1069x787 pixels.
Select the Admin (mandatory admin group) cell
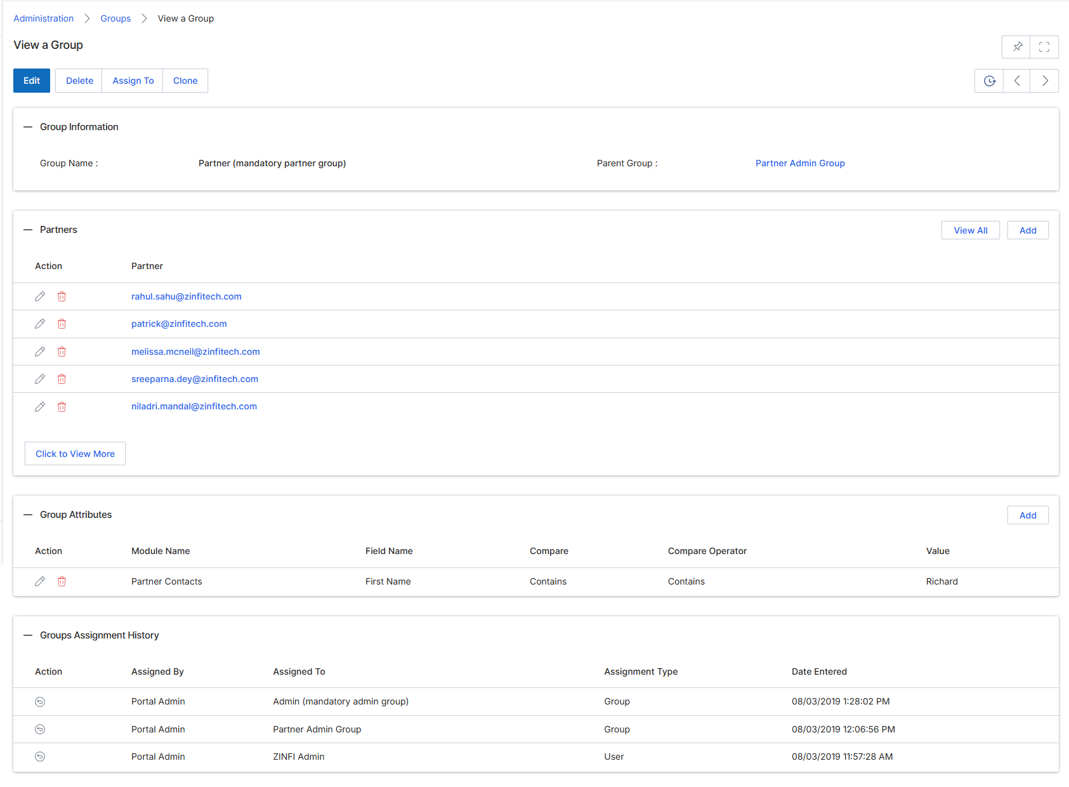341,701
